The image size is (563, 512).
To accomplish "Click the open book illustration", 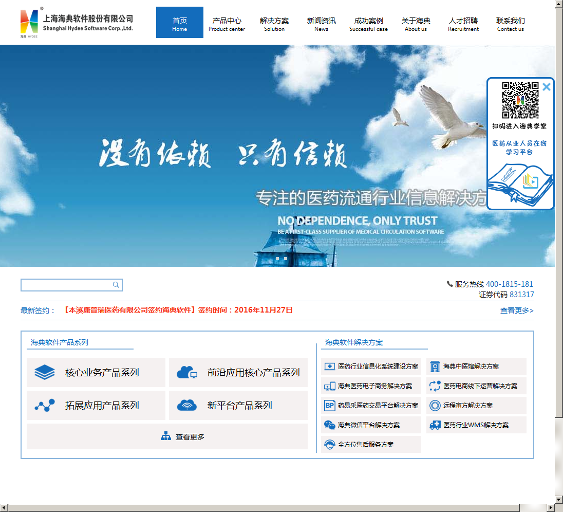I will tap(520, 185).
